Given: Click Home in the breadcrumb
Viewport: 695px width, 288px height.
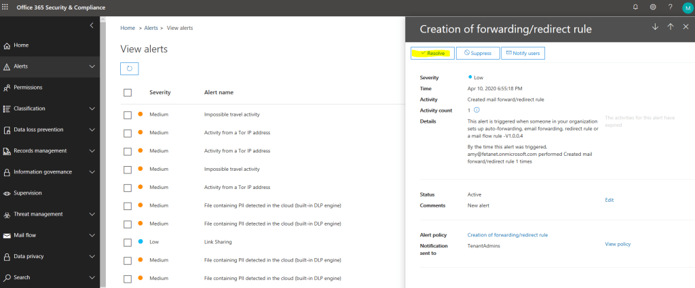Looking at the screenshot, I should pos(128,28).
